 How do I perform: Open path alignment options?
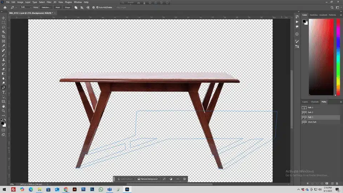(x=82, y=8)
